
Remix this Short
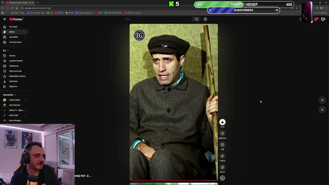pyautogui.click(x=222, y=167)
